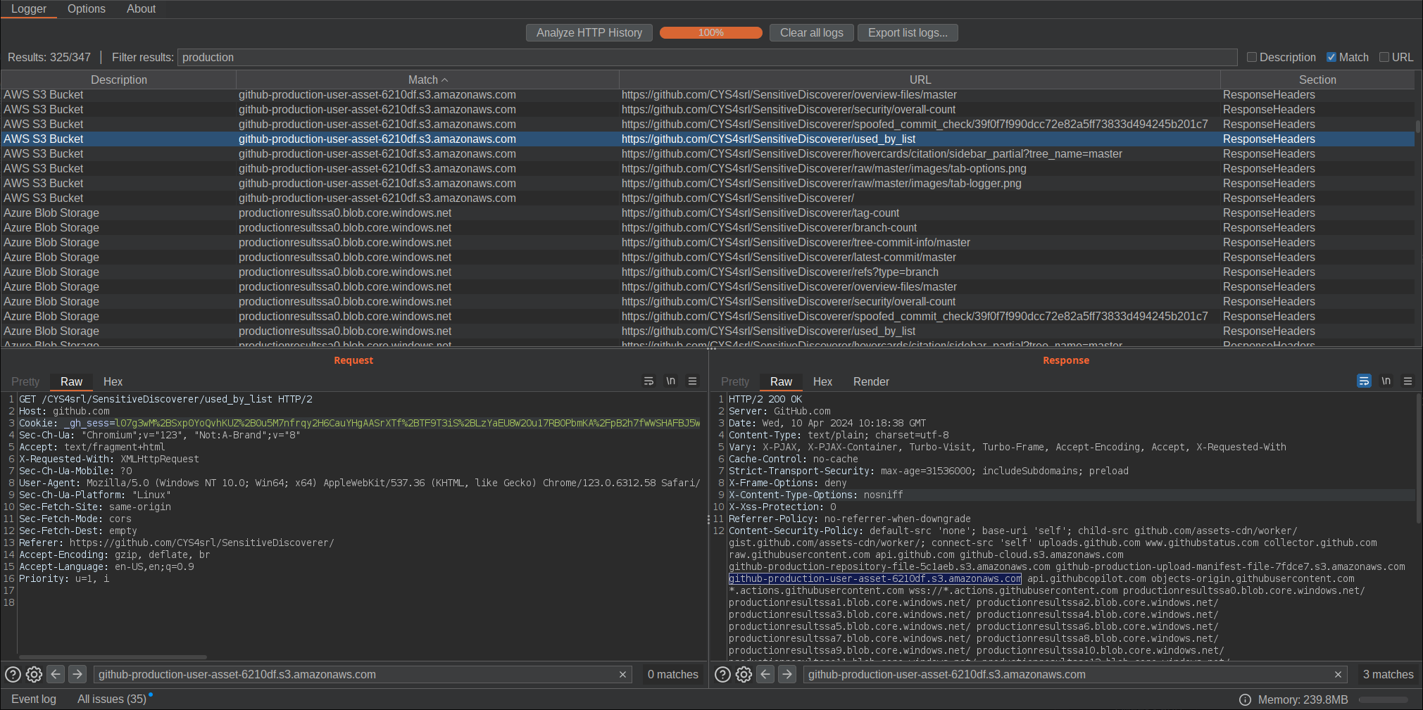
Task: Open help icon under Request panel
Action: [13, 675]
